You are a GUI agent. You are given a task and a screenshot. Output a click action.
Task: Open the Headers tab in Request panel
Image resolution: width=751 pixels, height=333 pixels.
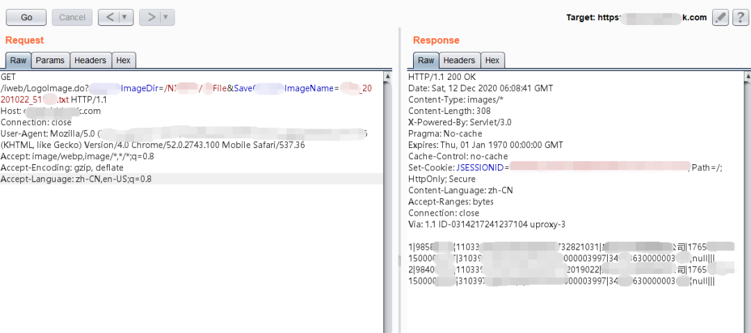click(x=90, y=60)
